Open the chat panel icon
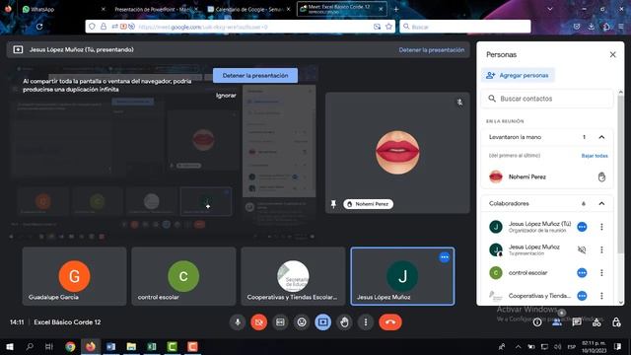Screen dimensions: 631x355 pos(577,322)
